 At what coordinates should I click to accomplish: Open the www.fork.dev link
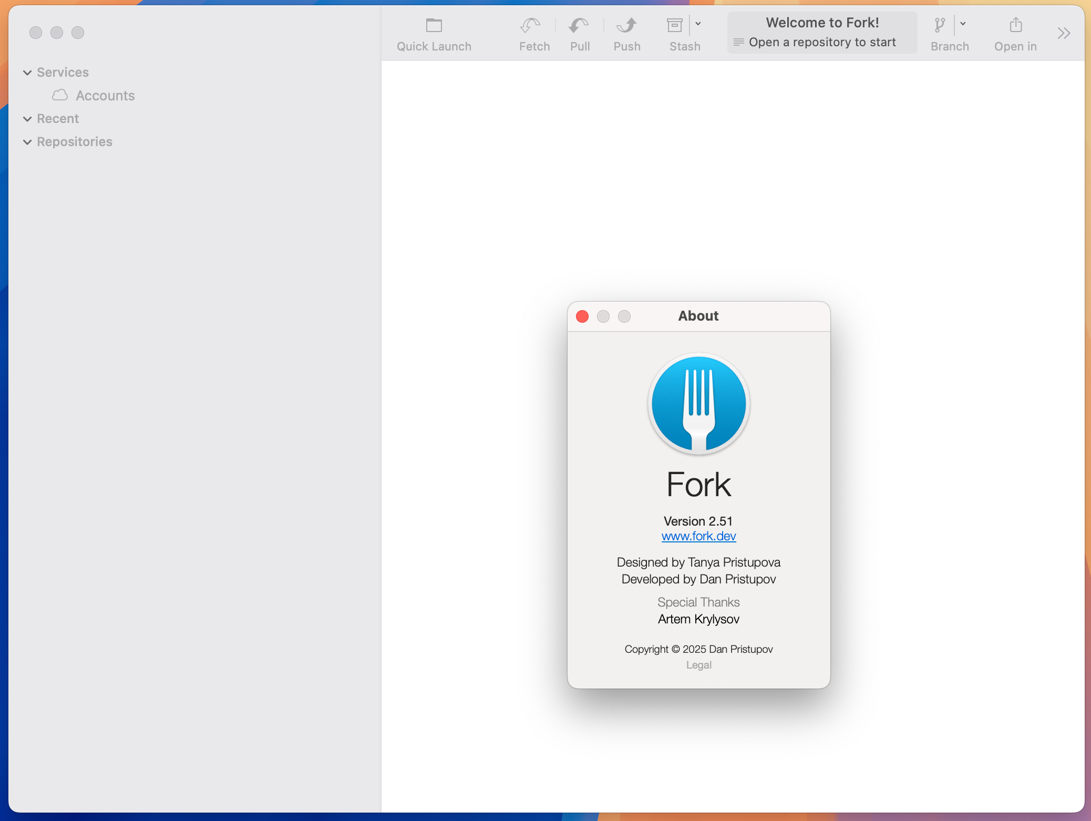tap(698, 536)
